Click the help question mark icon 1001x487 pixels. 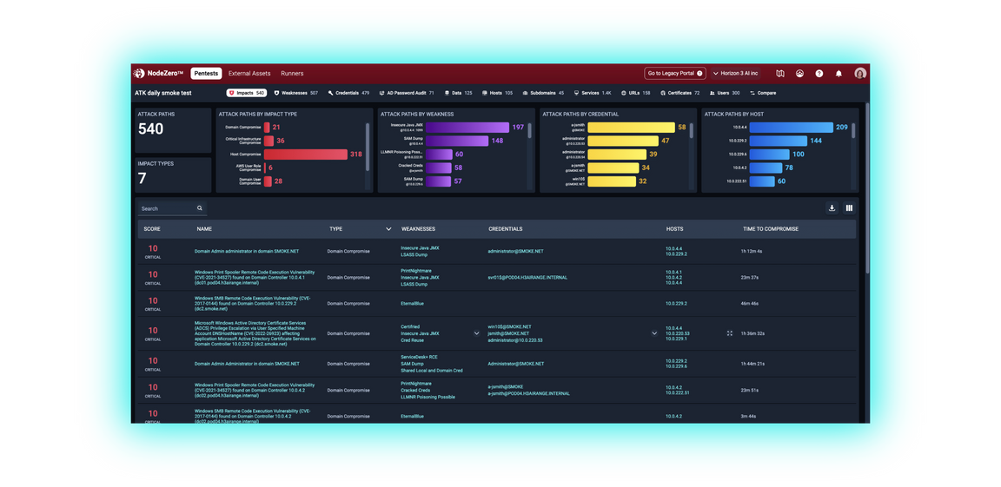click(819, 74)
